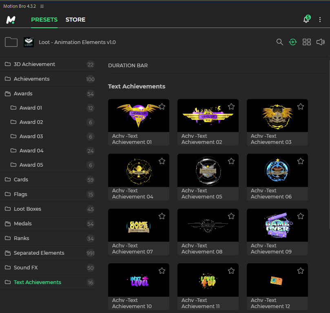The height and width of the screenshot is (313, 330).
Task: Open the notifications bell icon
Action: [306, 19]
